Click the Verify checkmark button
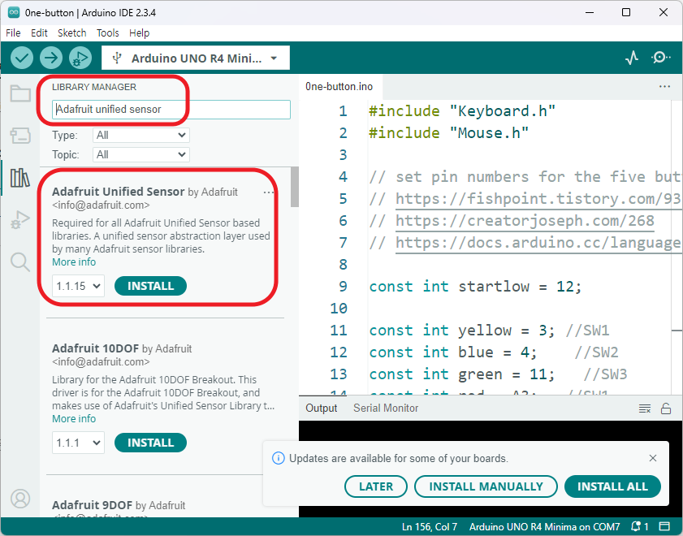The width and height of the screenshot is (683, 536). (22, 58)
